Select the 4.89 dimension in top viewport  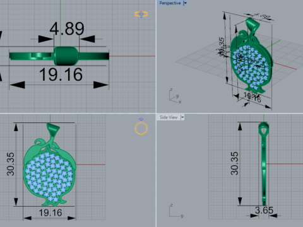point(67,28)
